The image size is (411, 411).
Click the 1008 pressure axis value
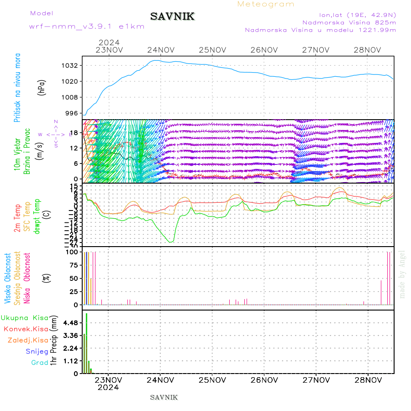tap(70, 98)
